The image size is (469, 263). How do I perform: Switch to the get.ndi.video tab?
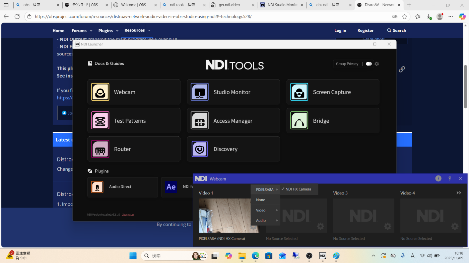[x=233, y=5]
